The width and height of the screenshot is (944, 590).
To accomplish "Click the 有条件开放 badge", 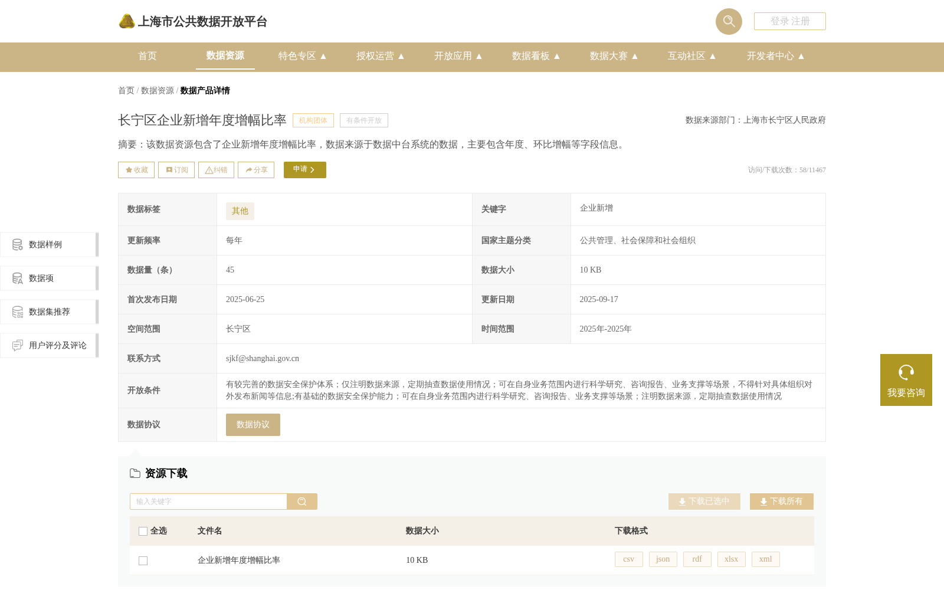I will point(364,120).
